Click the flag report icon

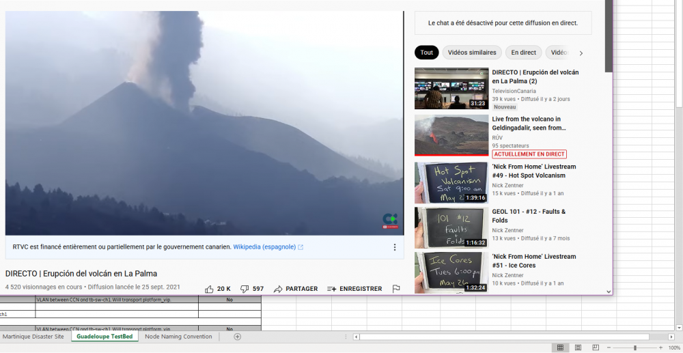tap(396, 289)
